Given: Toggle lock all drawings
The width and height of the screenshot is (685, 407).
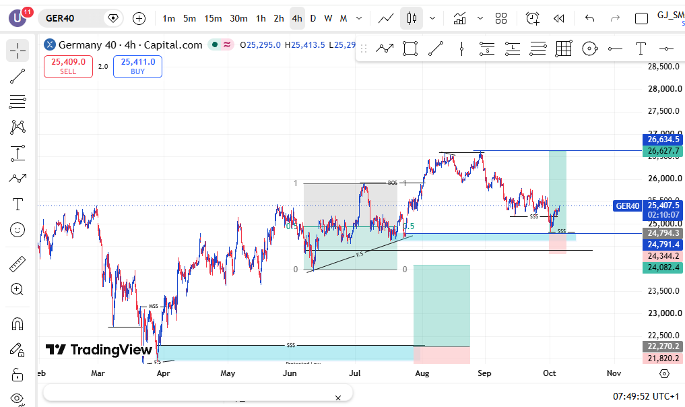Looking at the screenshot, I should coord(18,375).
